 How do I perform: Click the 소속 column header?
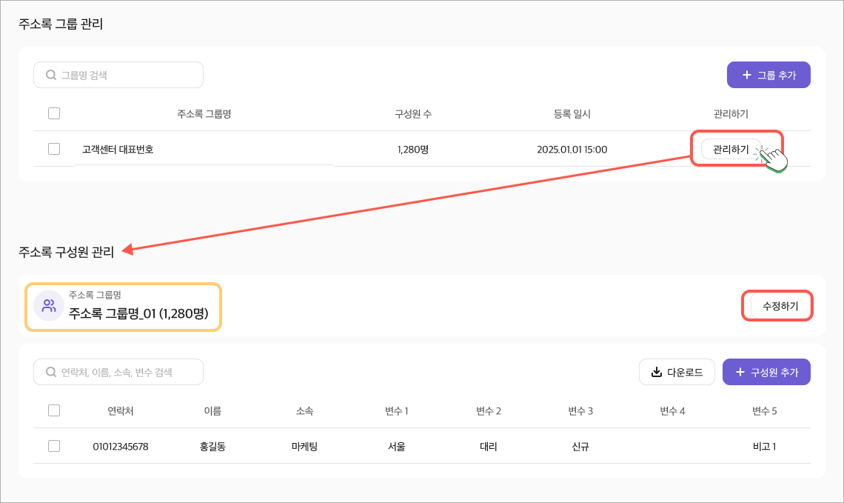click(305, 411)
